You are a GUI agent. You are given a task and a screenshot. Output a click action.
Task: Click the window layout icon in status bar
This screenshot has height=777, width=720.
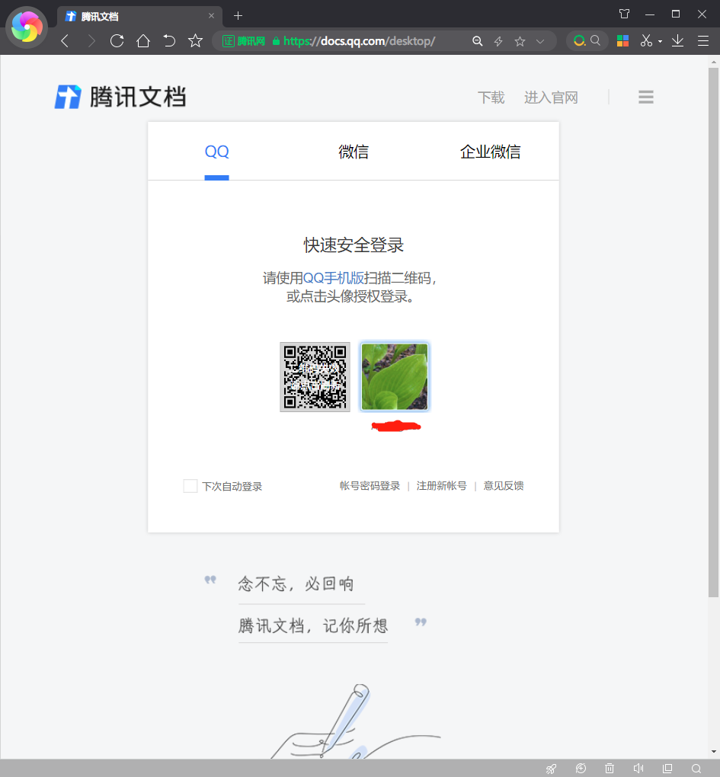[667, 769]
